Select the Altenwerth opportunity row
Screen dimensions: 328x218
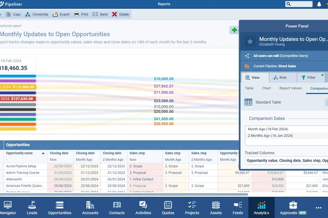coord(14,179)
